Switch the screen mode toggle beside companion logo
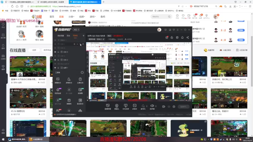Viewport: 253px width, 142px height. (x=76, y=30)
